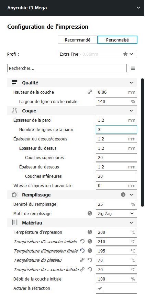
Task: Collapse the Coque section chevron
Action: tap(131, 111)
